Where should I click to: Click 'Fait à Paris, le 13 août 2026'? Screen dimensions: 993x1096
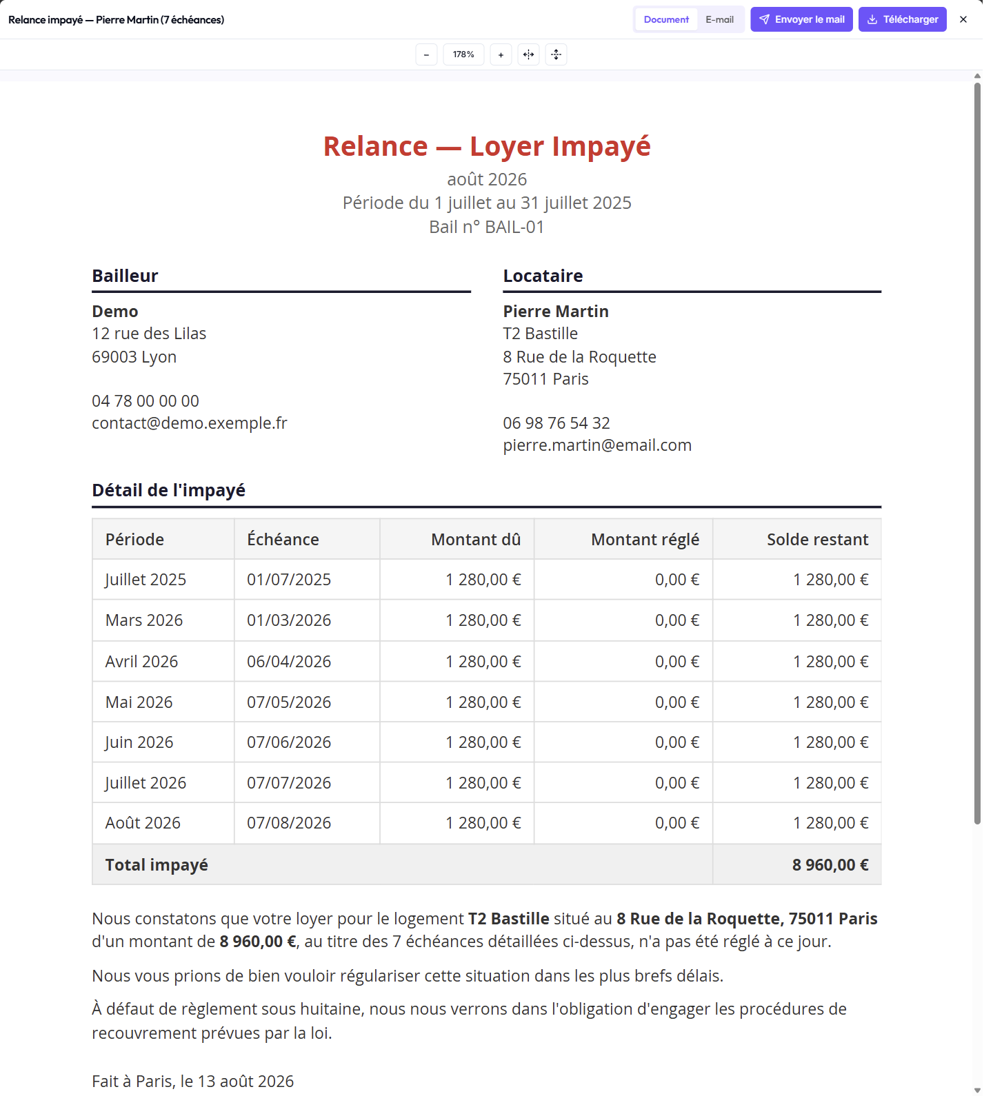pyautogui.click(x=193, y=1082)
